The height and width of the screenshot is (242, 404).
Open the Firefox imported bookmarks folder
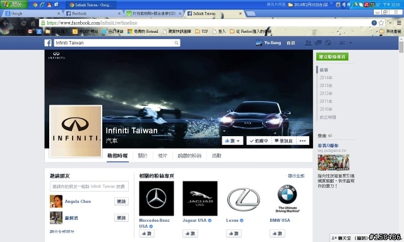point(251,32)
